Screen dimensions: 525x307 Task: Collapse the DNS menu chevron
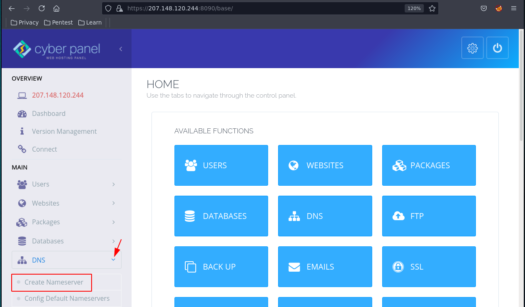(113, 260)
